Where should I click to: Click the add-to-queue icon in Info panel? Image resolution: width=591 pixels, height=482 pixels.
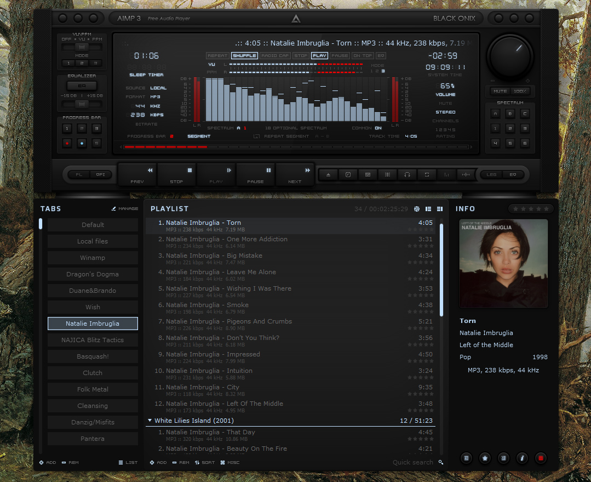pos(466,458)
